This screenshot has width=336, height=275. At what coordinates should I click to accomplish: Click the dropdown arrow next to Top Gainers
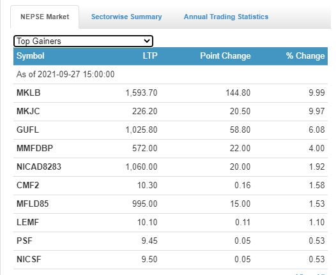147,41
